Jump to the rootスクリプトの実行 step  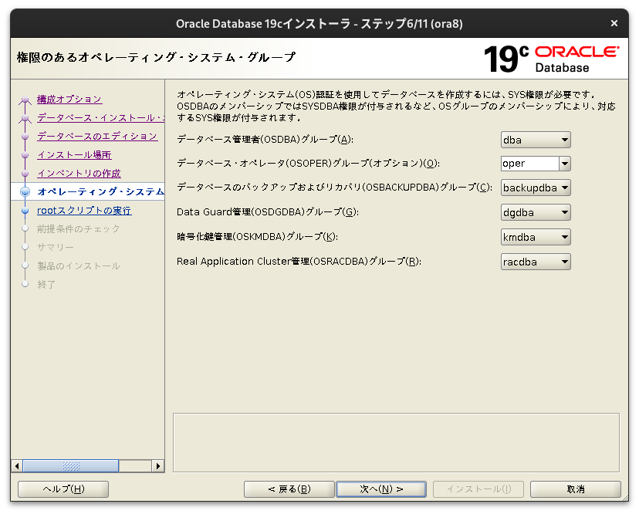pos(83,210)
